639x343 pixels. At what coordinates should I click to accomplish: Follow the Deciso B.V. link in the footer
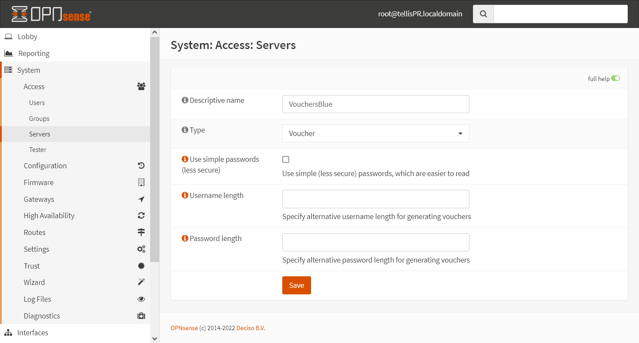[250, 328]
